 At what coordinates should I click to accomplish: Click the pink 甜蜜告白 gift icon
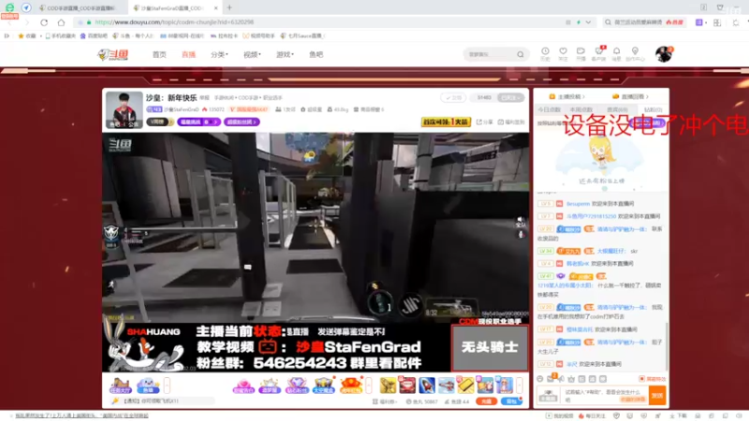point(243,385)
